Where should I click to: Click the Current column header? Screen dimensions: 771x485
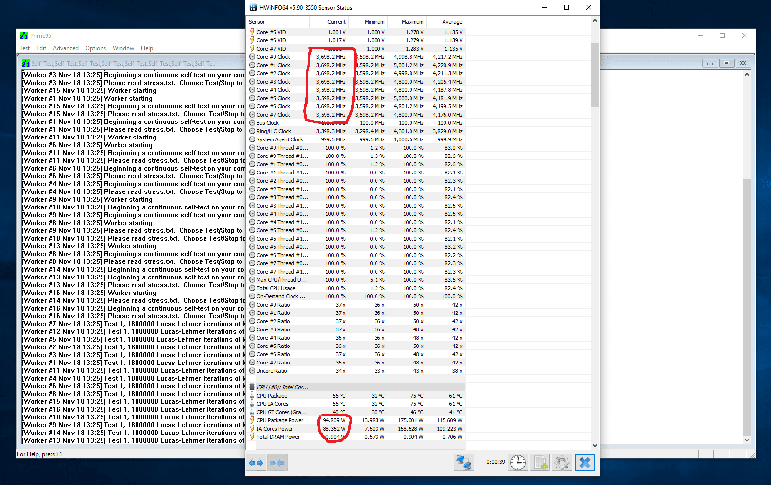pos(329,22)
